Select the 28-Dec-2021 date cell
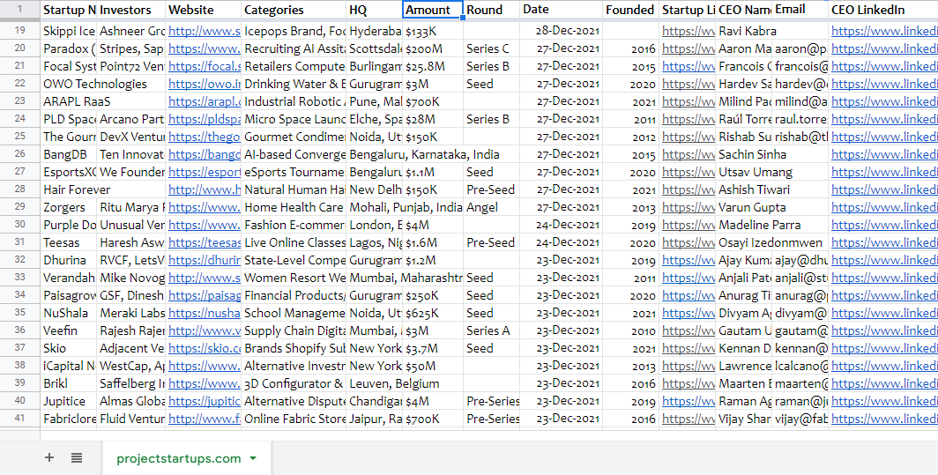This screenshot has width=938, height=475. [x=561, y=31]
